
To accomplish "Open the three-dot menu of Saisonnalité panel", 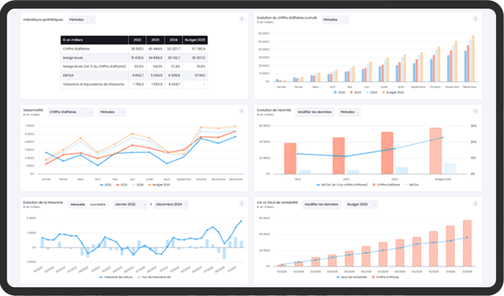I will [x=241, y=111].
